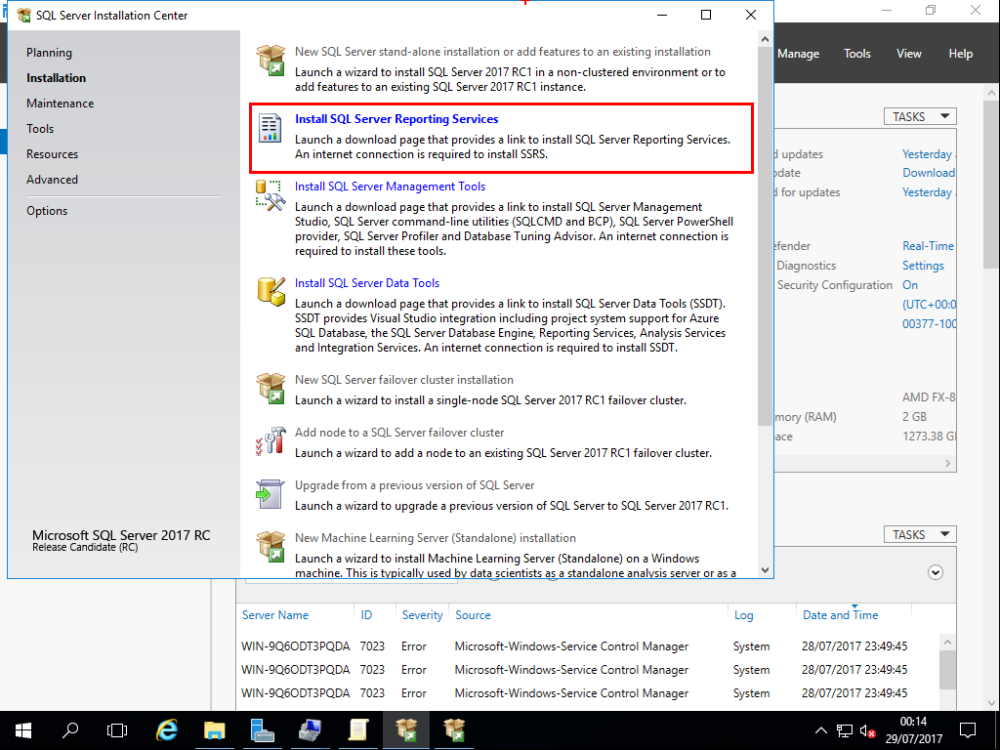1000x750 pixels.
Task: Expand the events filter chevron button
Action: [936, 573]
